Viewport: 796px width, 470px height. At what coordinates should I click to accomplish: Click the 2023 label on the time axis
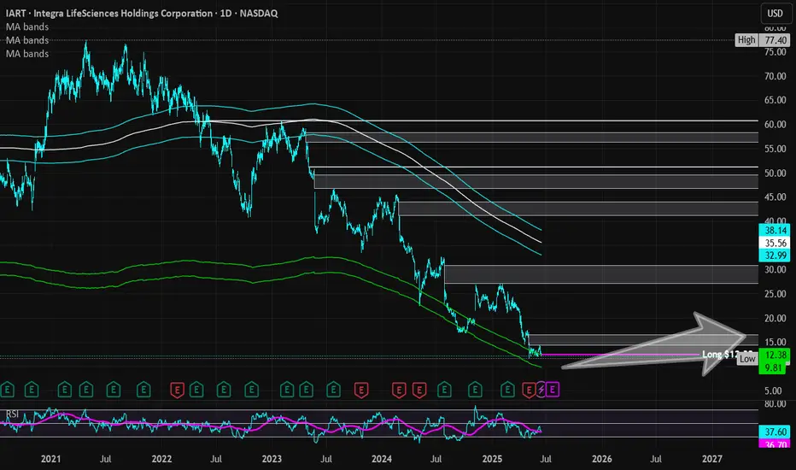[x=272, y=459]
